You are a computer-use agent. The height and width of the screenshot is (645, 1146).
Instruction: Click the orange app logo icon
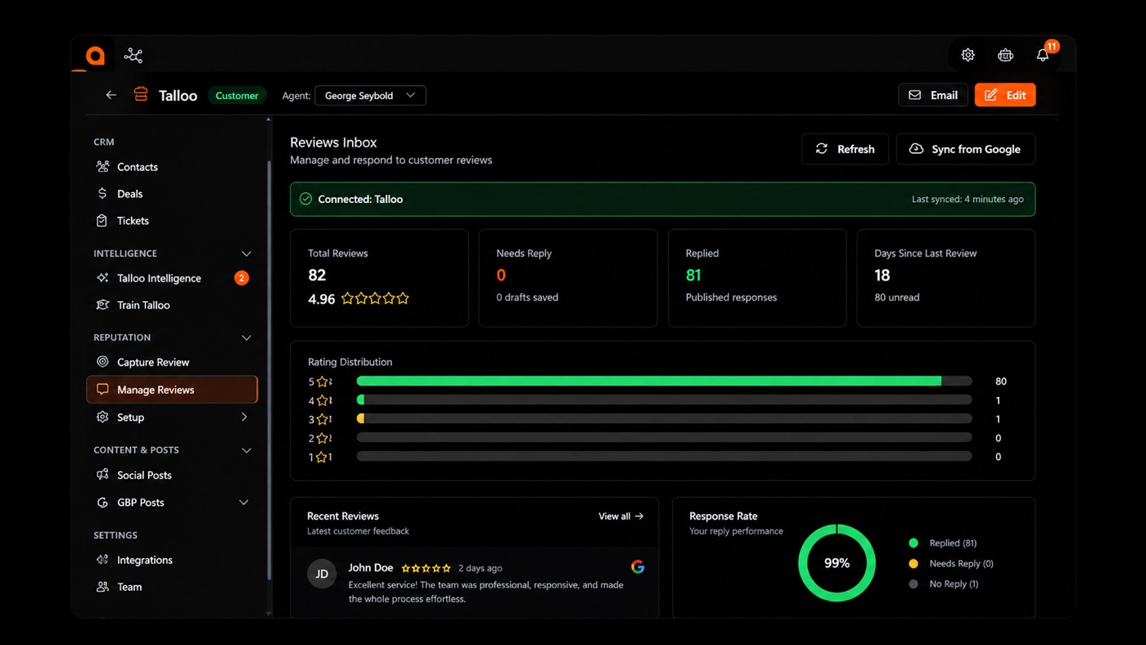coord(95,56)
